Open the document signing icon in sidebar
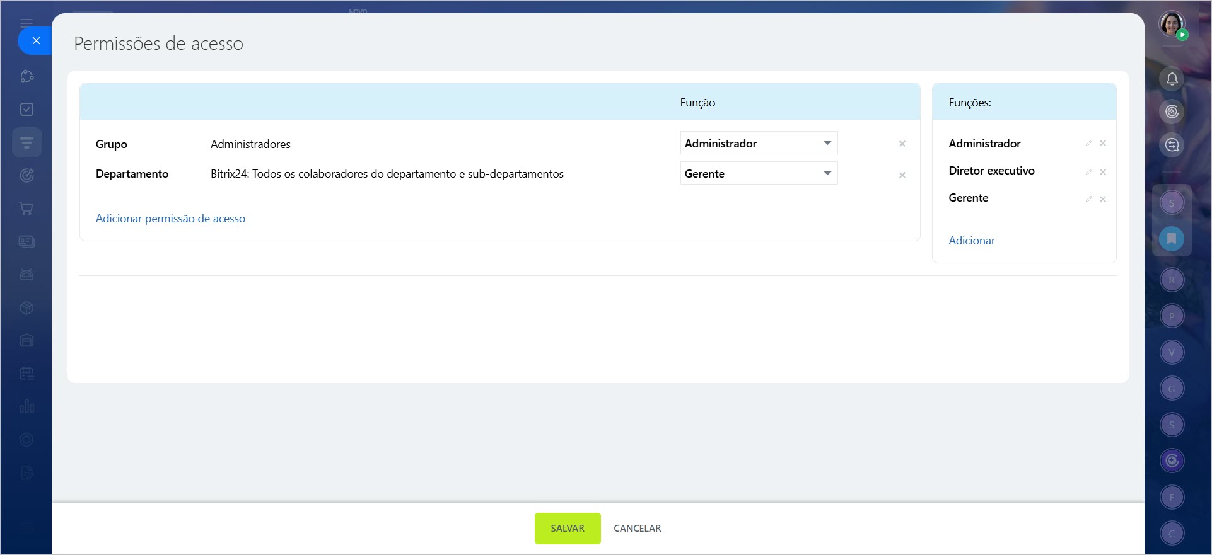The width and height of the screenshot is (1212, 555). (x=26, y=472)
